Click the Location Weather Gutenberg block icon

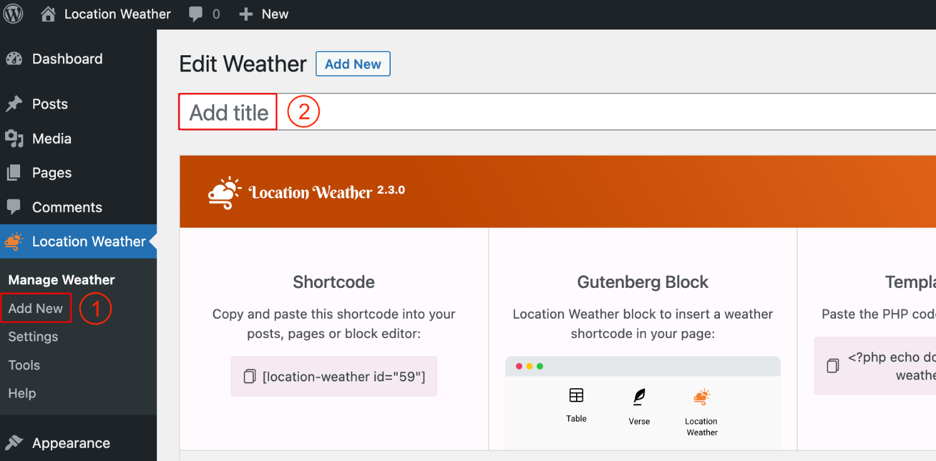(x=701, y=396)
